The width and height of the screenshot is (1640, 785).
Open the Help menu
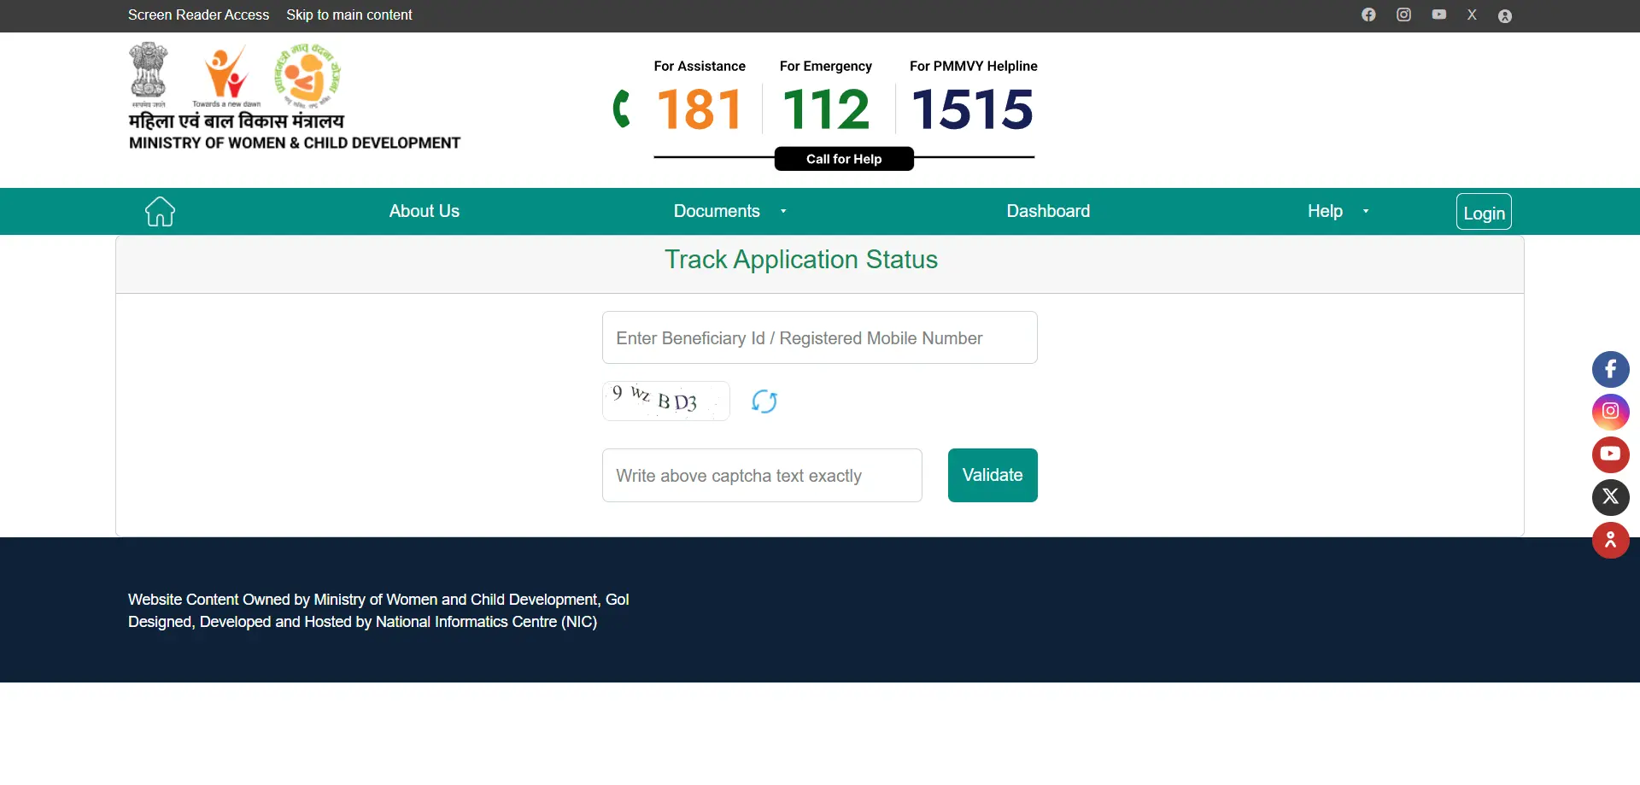(1325, 211)
